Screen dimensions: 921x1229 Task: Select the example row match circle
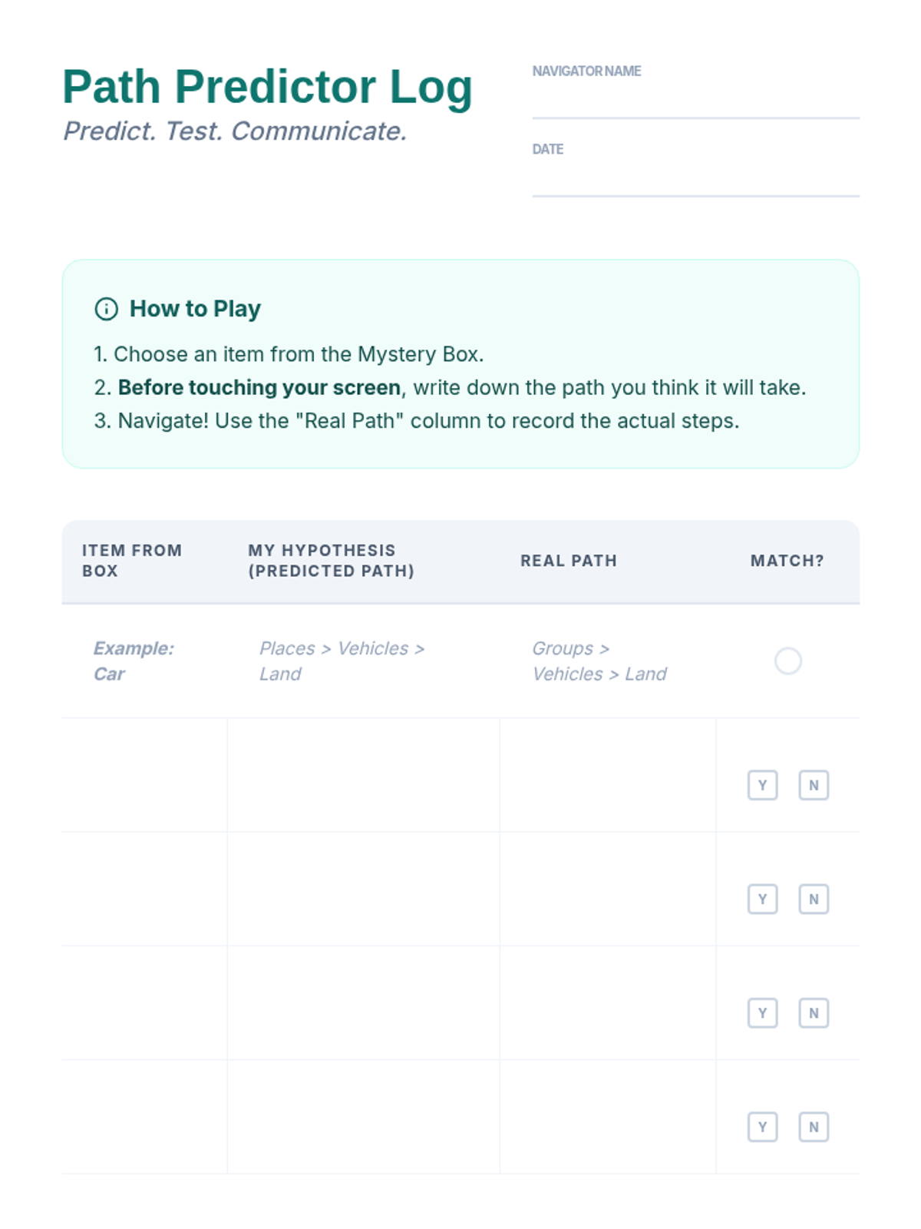point(787,661)
